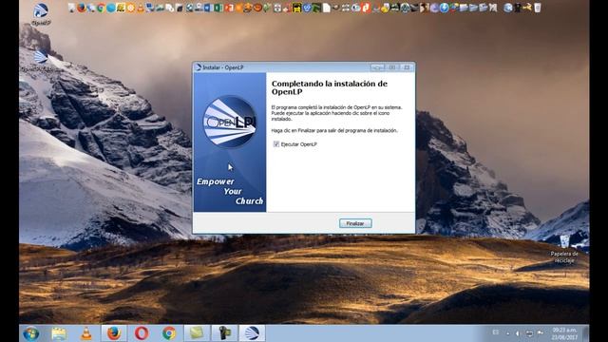Open the Word icon in top dock

(207, 8)
